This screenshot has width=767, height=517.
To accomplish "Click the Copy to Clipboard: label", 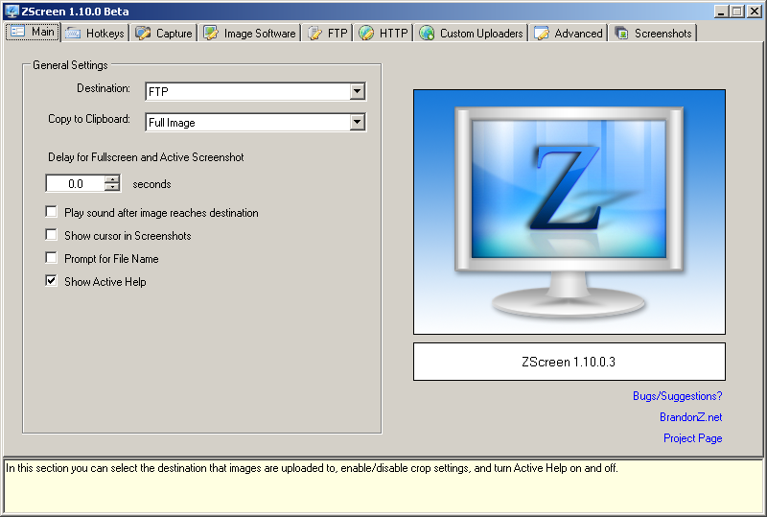I will pyautogui.click(x=89, y=119).
